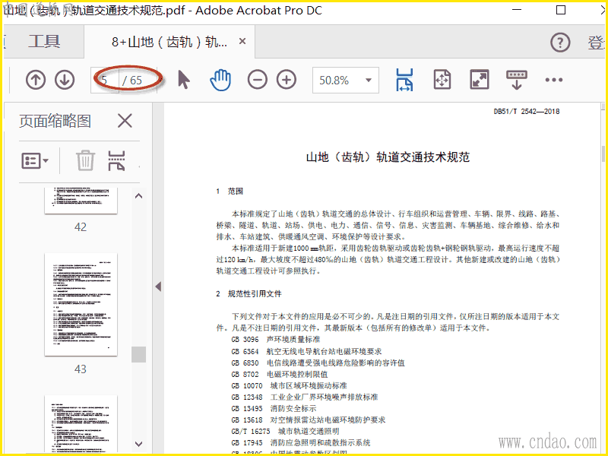Show more tools via ellipsis button
Image resolution: width=608 pixels, height=456 pixels.
pos(553,80)
